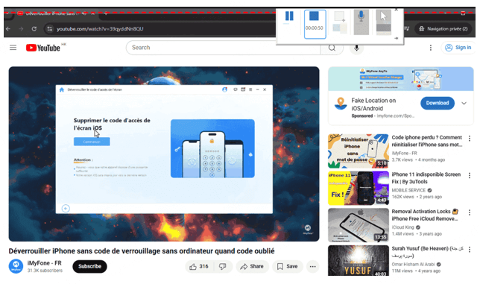This screenshot has height=284, width=480.
Task: Click the Download button in ad
Action: [x=437, y=103]
